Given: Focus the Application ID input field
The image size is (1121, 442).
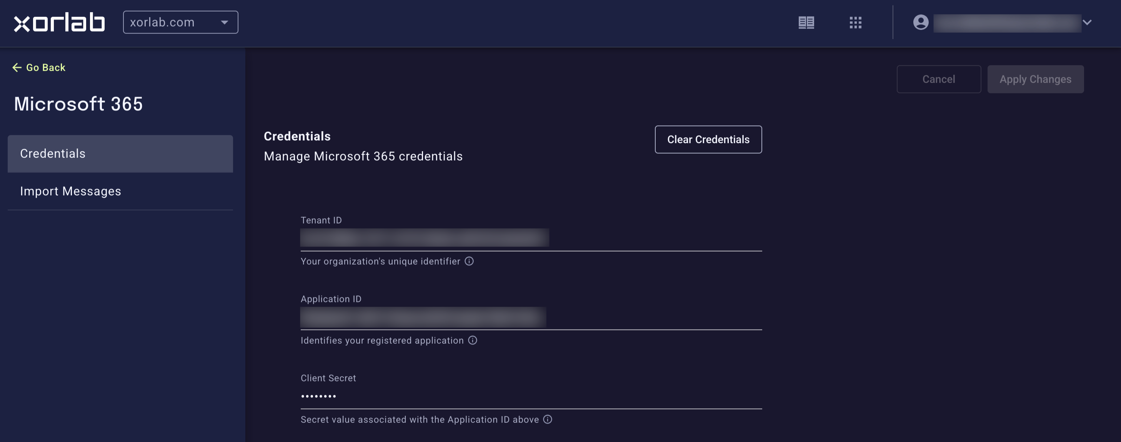Looking at the screenshot, I should coord(531,317).
